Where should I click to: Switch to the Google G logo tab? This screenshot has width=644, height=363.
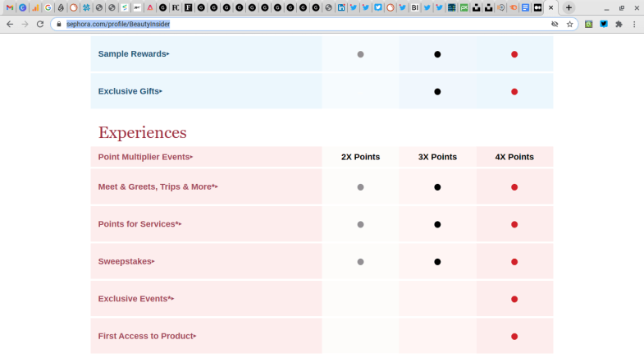(48, 7)
